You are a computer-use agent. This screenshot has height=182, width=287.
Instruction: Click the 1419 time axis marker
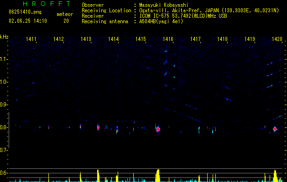[x=250, y=39]
